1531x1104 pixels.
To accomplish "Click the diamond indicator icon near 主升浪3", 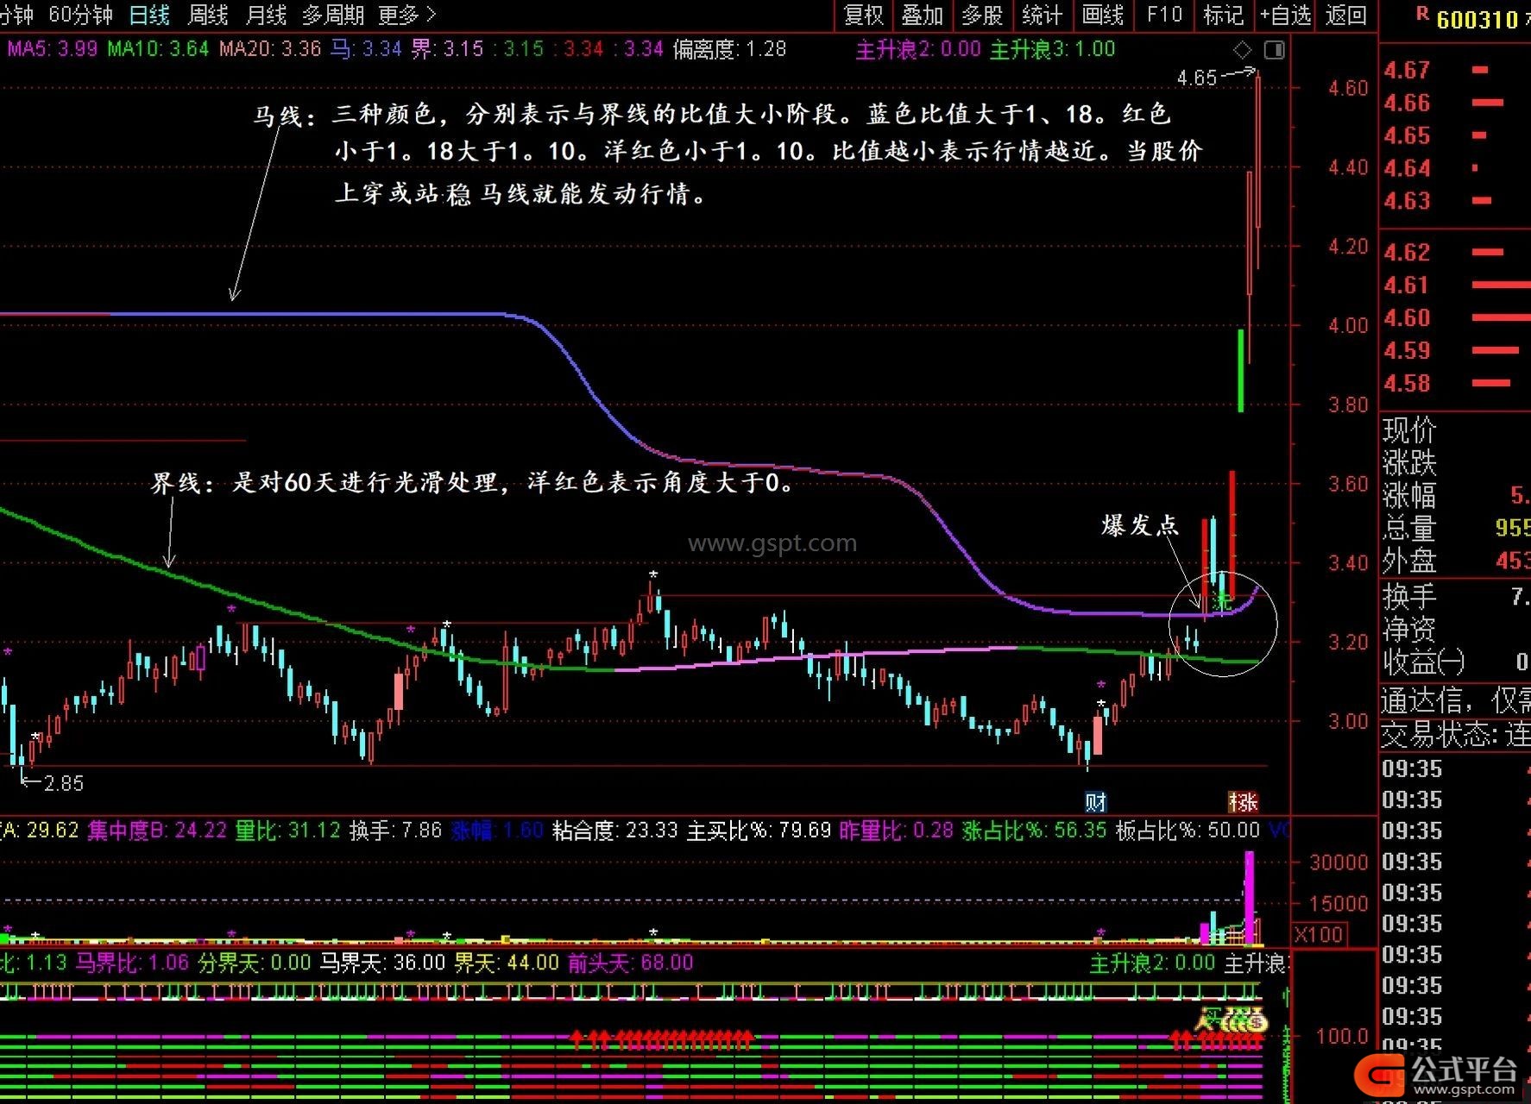I will 1242,50.
